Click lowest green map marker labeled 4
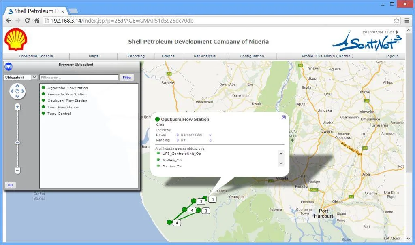The height and width of the screenshot is (245, 415). [169, 222]
